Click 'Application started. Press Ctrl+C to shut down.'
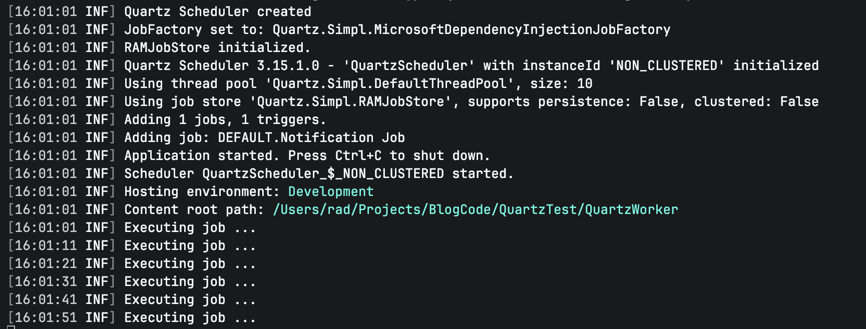This screenshot has width=866, height=329. click(307, 155)
